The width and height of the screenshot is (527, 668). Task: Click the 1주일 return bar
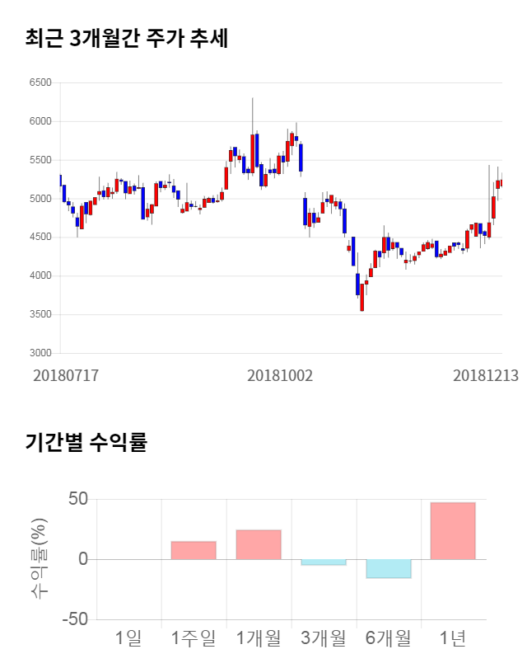[x=194, y=550]
